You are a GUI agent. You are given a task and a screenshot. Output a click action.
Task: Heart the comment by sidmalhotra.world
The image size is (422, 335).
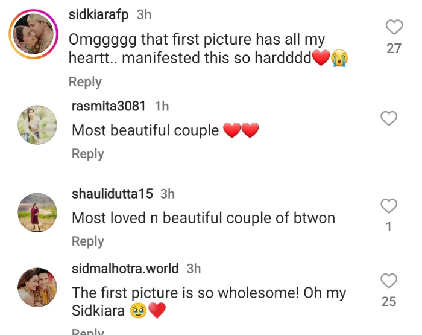[x=389, y=281]
